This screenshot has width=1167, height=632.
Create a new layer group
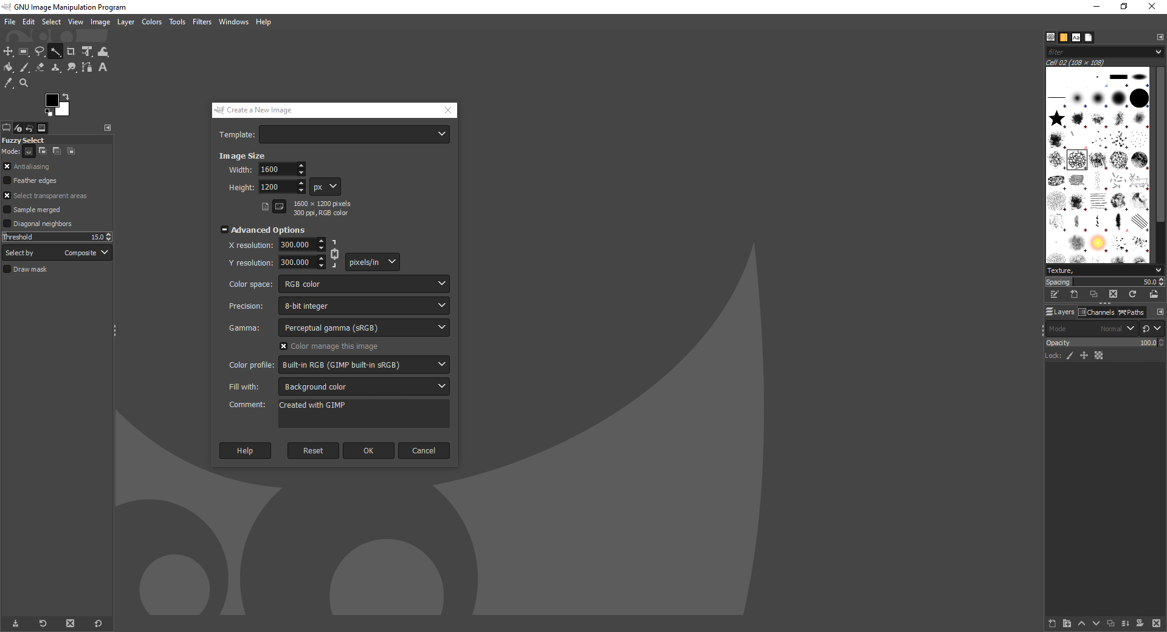(x=1067, y=623)
